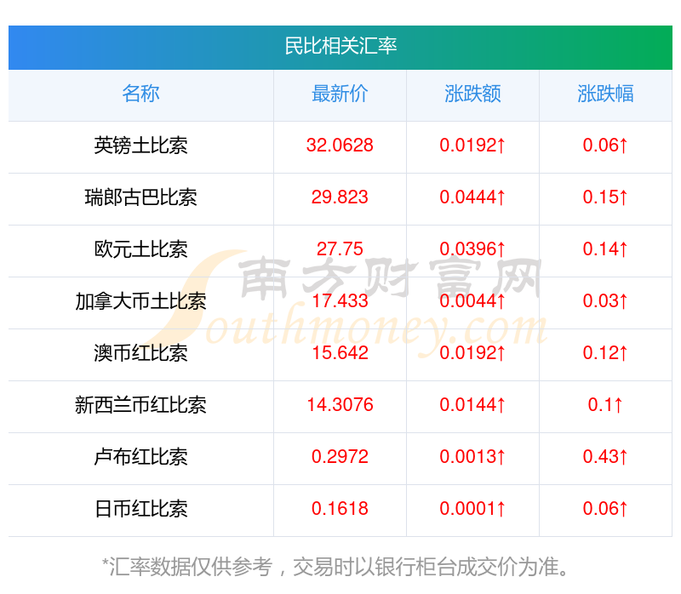Select the price 17.433

point(340,301)
